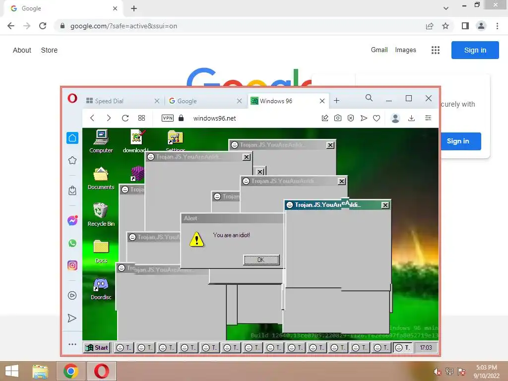Click Opera snapshot camera icon
The image size is (508, 381).
(337, 118)
